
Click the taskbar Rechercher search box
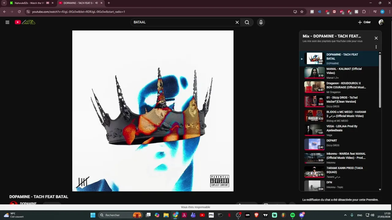pos(121,215)
